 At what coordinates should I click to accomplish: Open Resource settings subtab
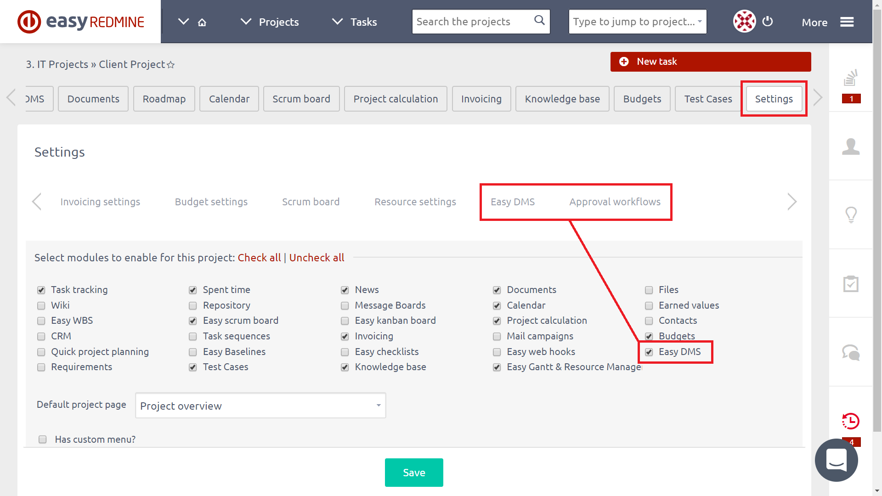tap(415, 202)
